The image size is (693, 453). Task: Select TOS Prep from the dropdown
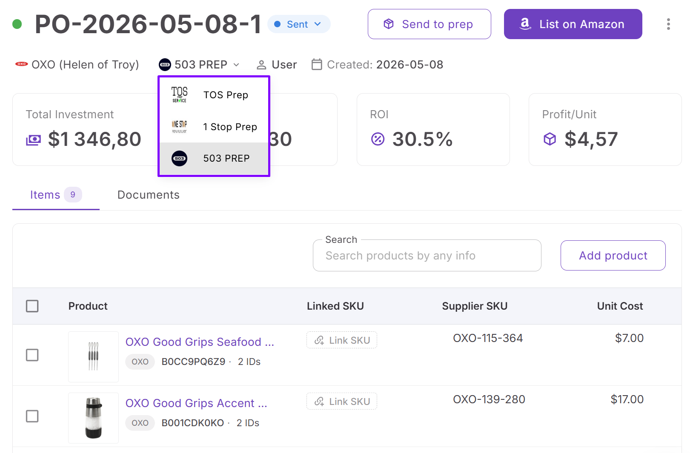coord(214,95)
